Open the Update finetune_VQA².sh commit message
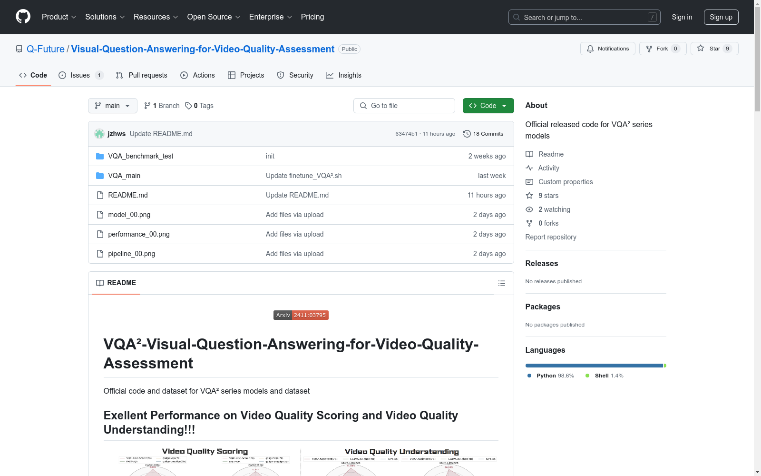 [304, 176]
